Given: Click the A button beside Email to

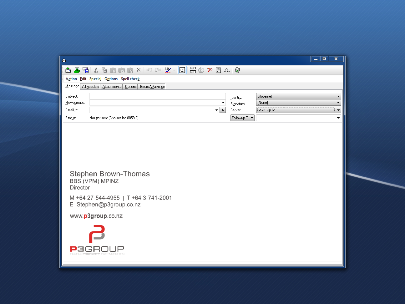Looking at the screenshot, I should pyautogui.click(x=222, y=110).
